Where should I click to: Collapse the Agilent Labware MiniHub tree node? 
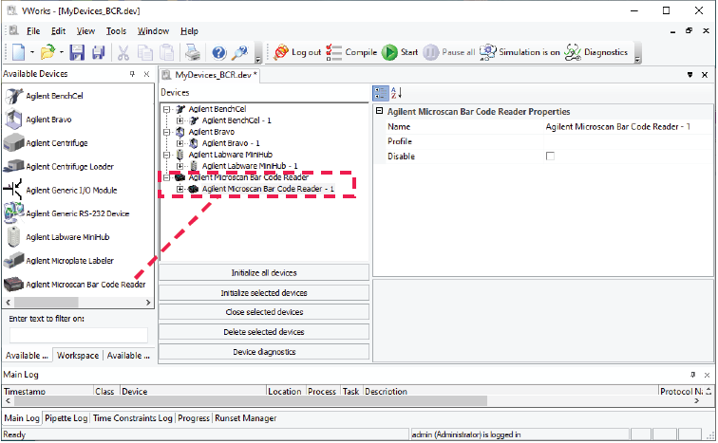click(x=167, y=155)
